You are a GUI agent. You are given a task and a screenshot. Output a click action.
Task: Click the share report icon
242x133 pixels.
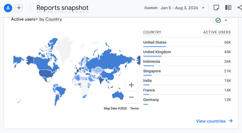tap(240, 7)
